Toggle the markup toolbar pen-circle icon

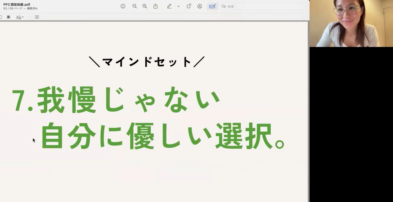coord(200,6)
